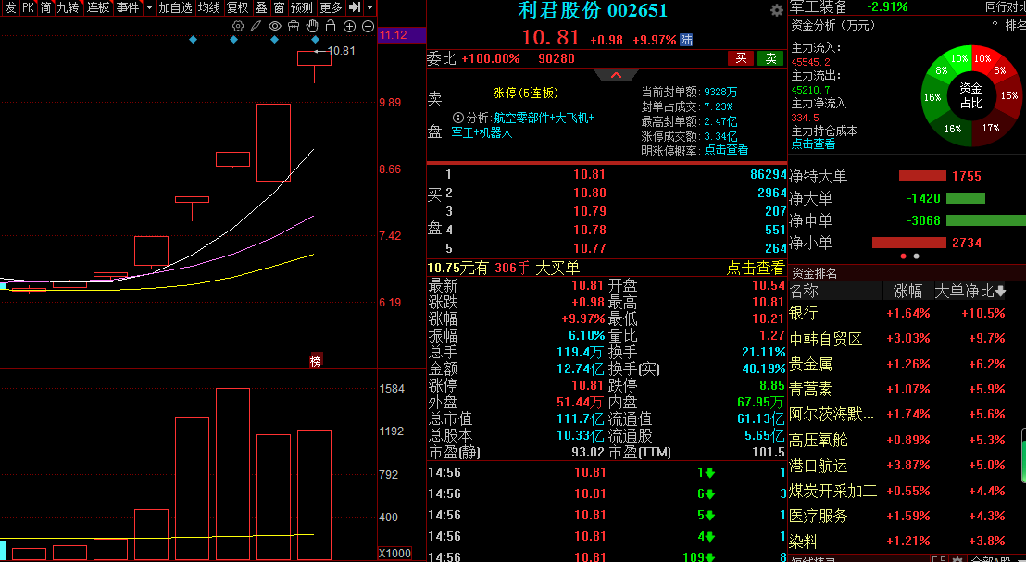
Task: Zoom in chart with plus icon
Action: point(349,26)
